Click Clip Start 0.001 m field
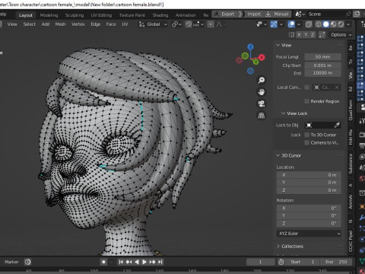The width and height of the screenshot is (365, 274). point(322,65)
